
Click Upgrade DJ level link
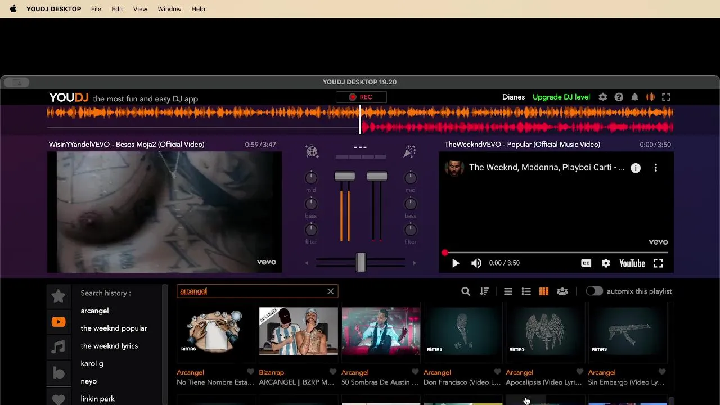(x=561, y=97)
